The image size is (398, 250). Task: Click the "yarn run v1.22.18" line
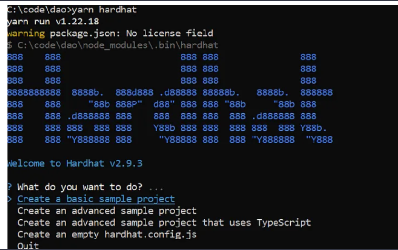coord(53,22)
